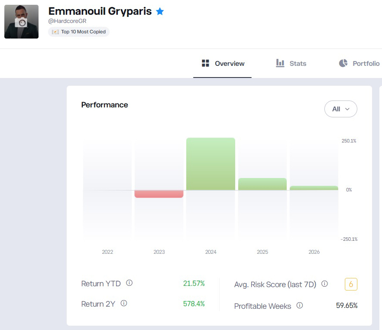Click the profile picture thumbnail

(x=21, y=21)
